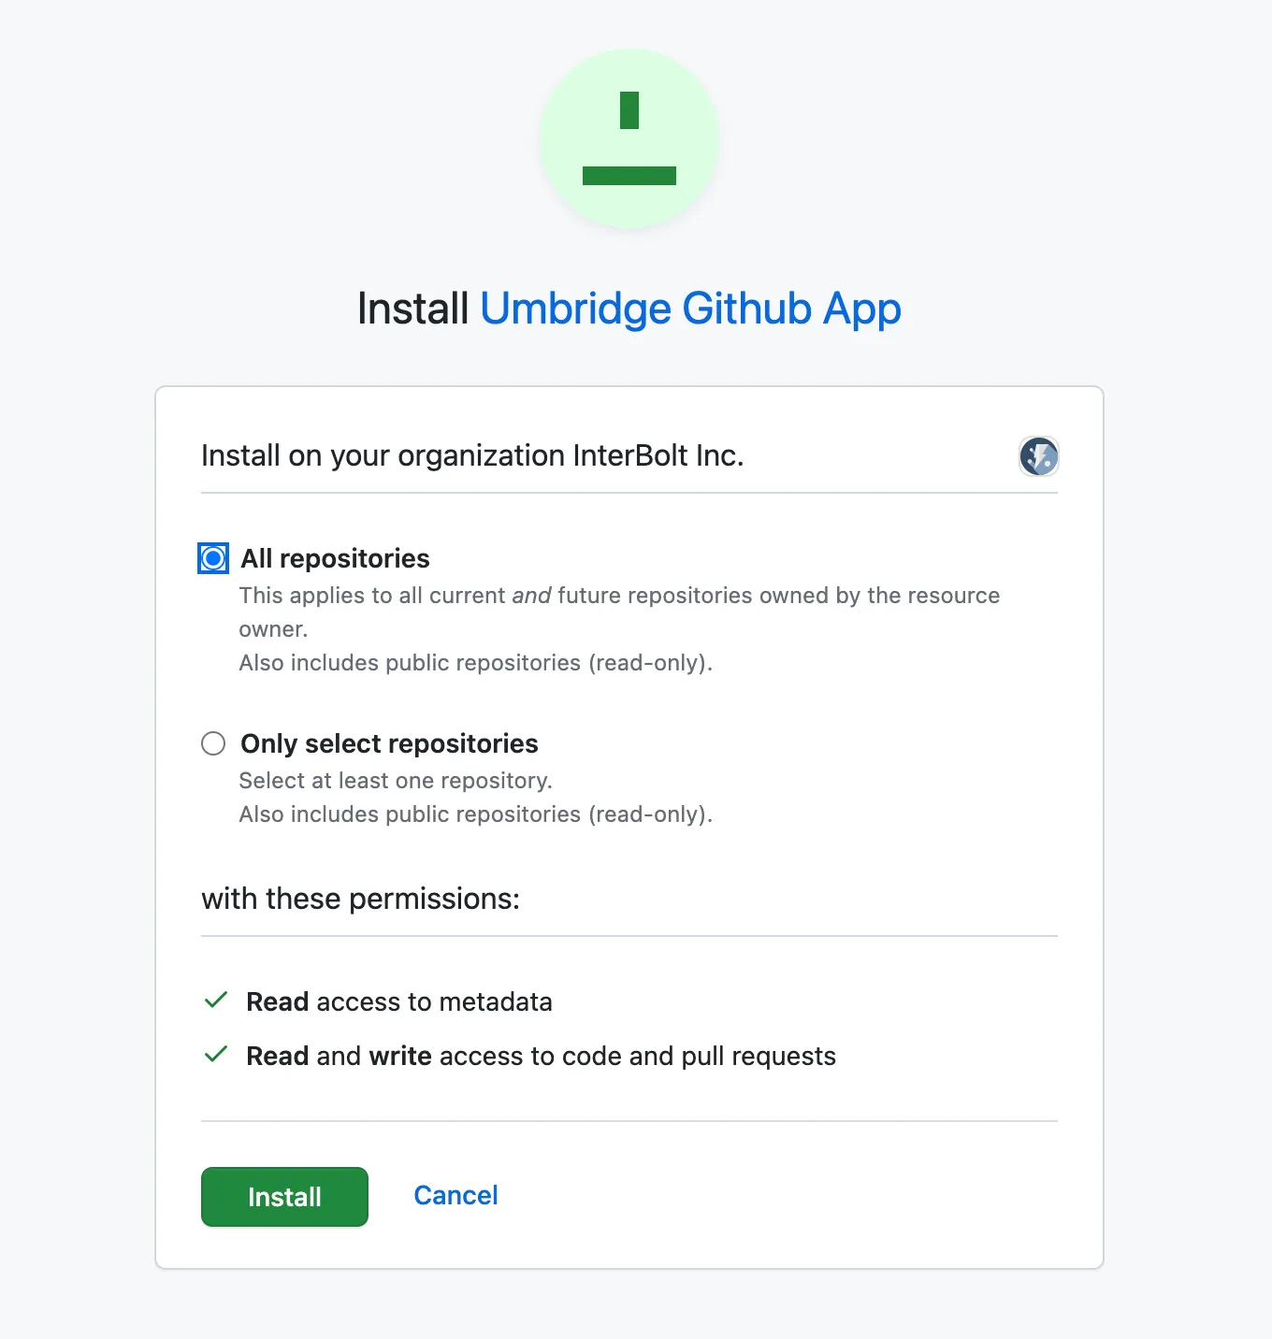Click the Install on your organization heading
Image resolution: width=1272 pixels, height=1339 pixels.
point(471,456)
